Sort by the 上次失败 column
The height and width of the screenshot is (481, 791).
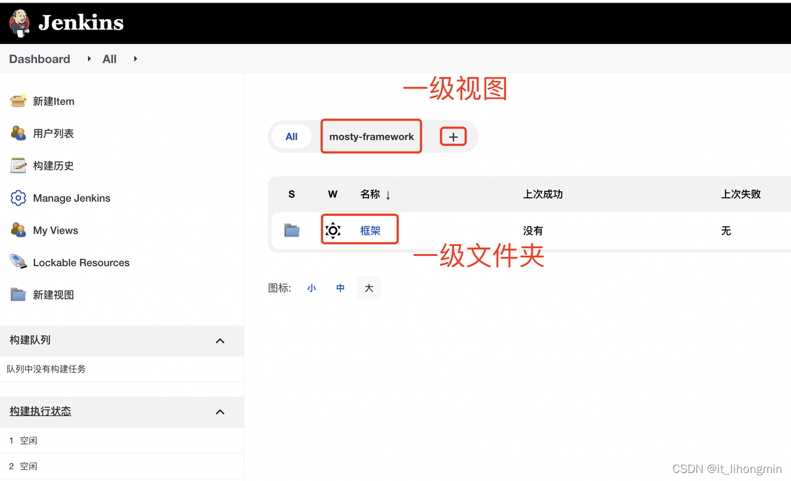tap(740, 194)
